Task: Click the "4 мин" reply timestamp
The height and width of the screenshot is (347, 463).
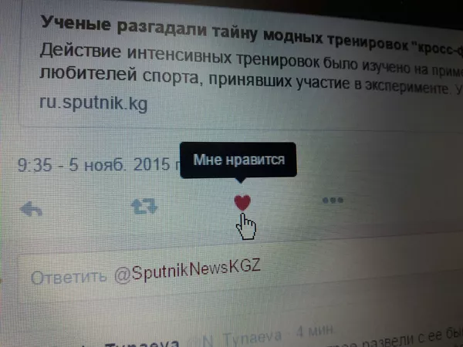Action: (x=316, y=331)
